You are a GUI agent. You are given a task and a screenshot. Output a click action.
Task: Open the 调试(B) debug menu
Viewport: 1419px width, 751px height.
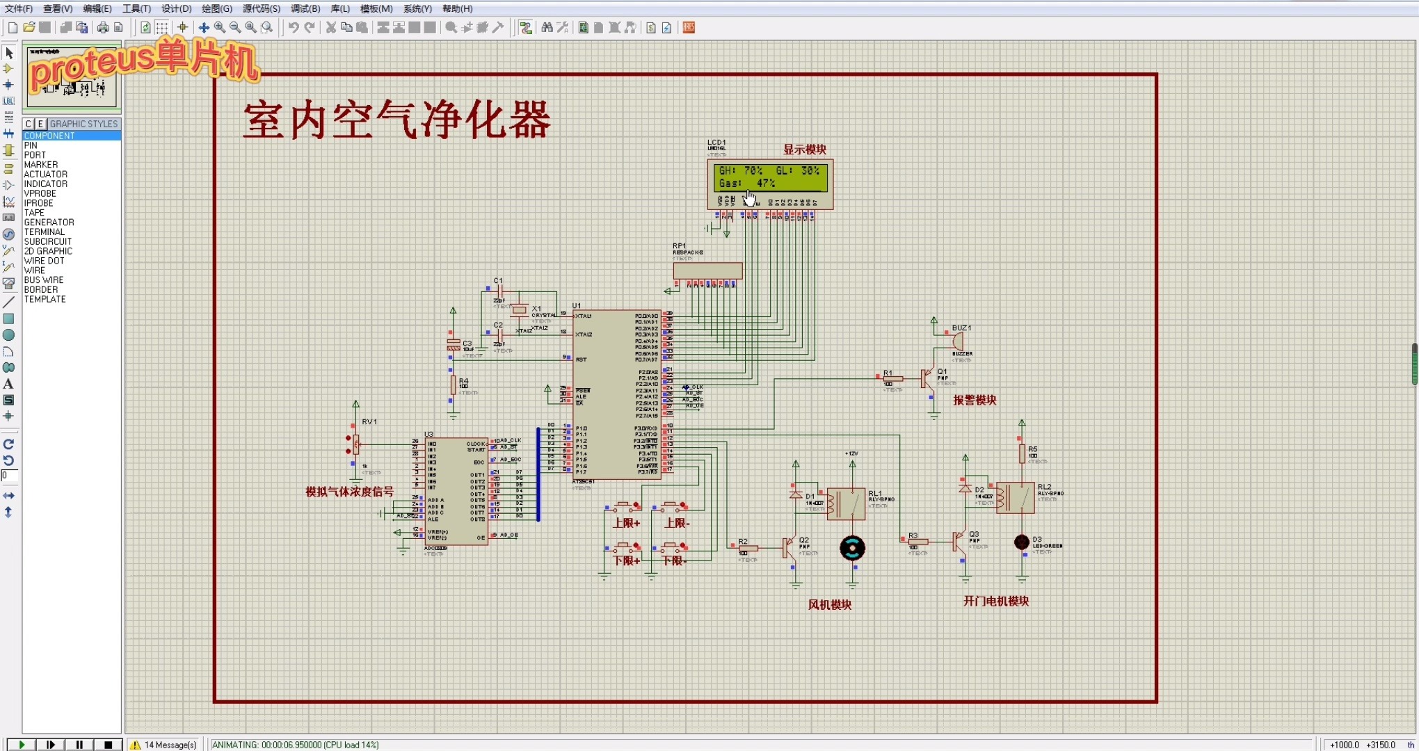point(305,8)
